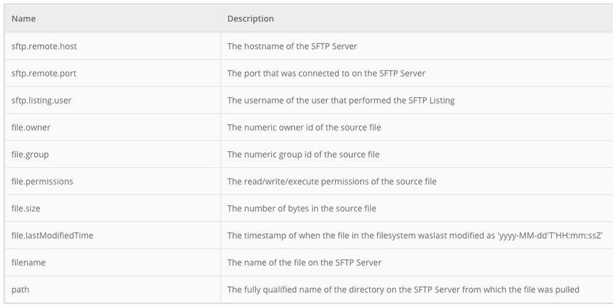Viewport: 613px width, 307px height.
Task: Select the username SFTP Listing description
Action: pos(341,100)
